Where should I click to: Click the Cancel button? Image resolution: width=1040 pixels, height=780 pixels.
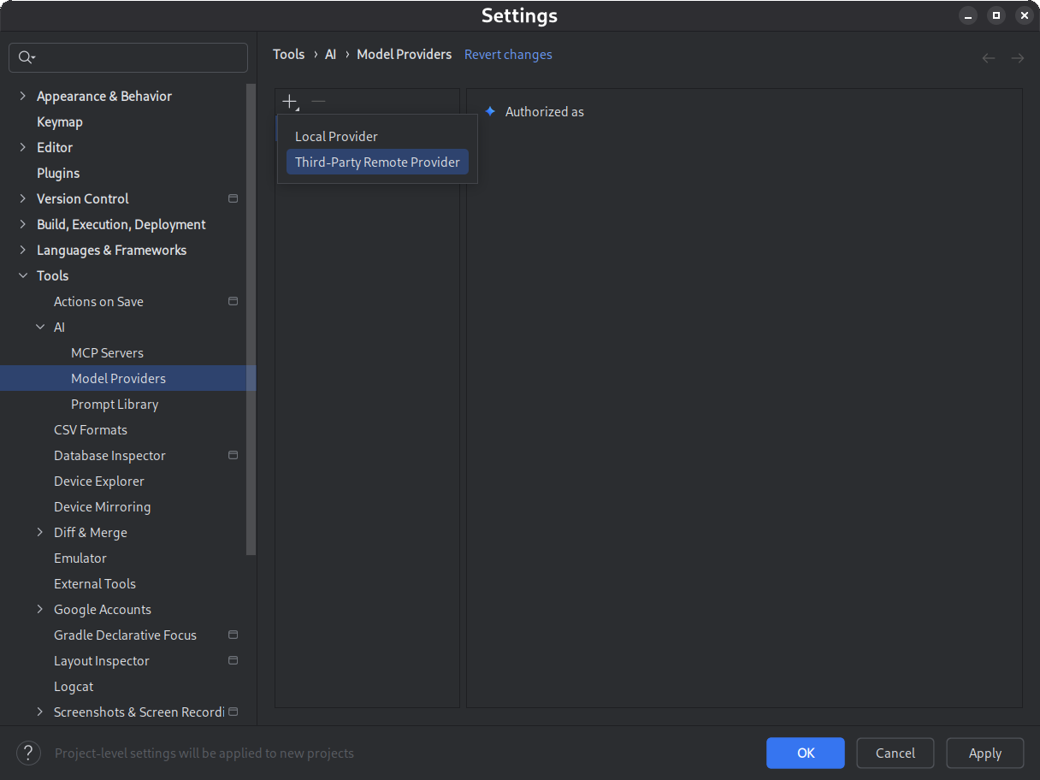895,753
